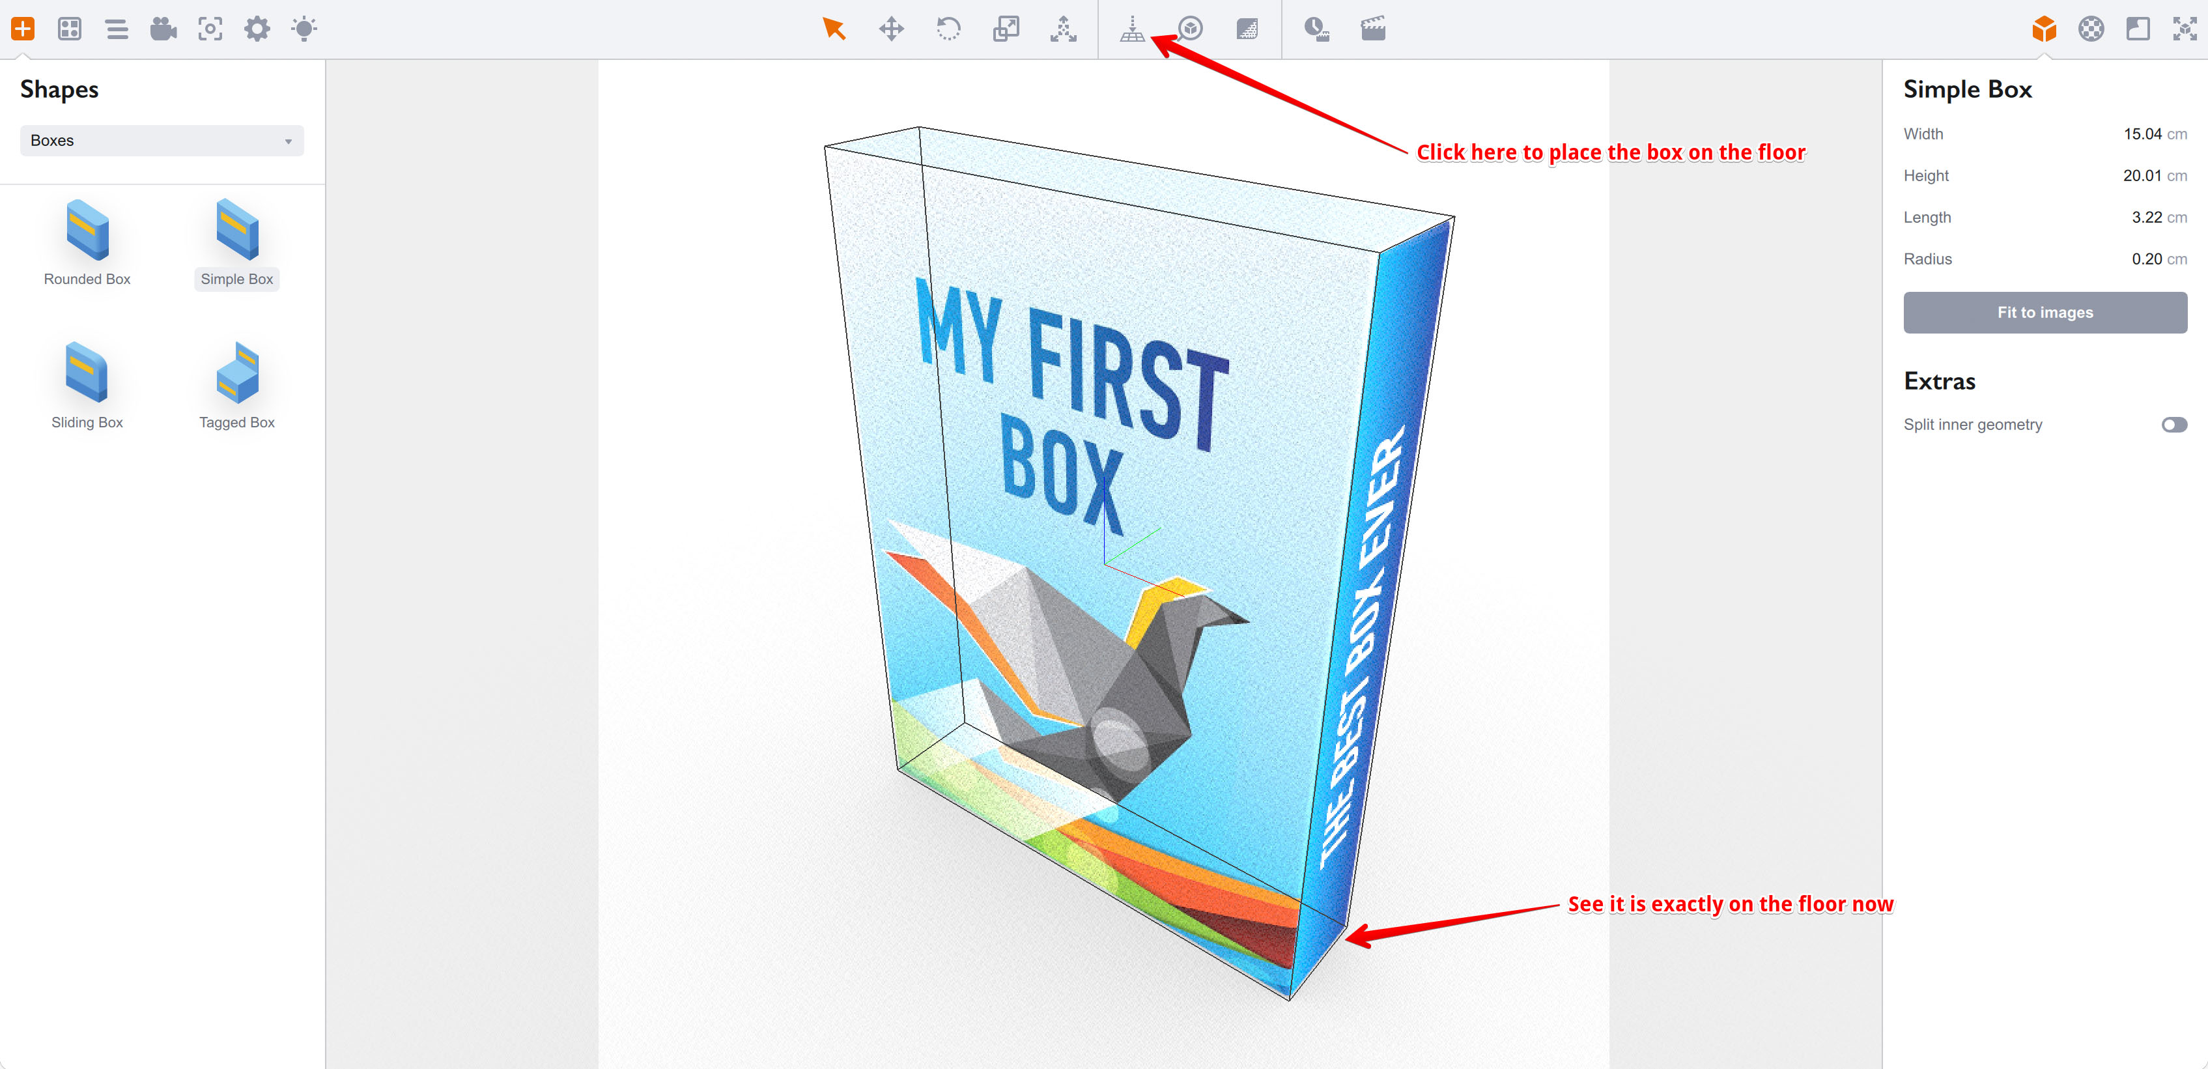Image resolution: width=2208 pixels, height=1069 pixels.
Task: Select the Camera tool in the left toolbar
Action: [163, 28]
